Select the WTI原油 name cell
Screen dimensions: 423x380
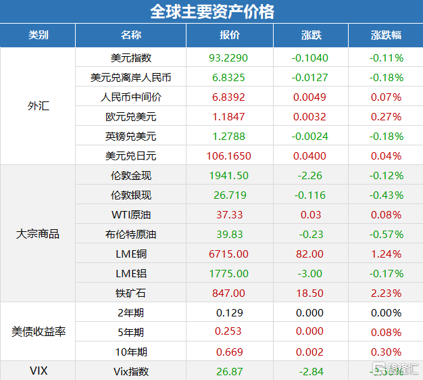pos(131,215)
